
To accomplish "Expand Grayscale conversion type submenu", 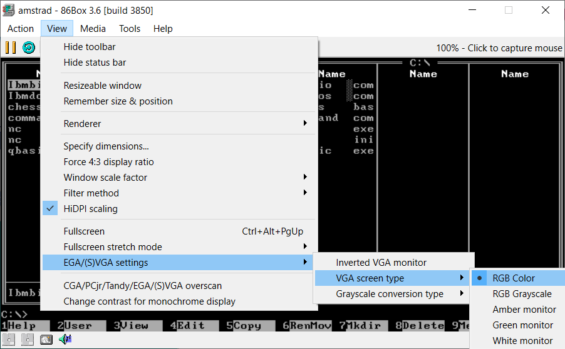I will coord(391,294).
